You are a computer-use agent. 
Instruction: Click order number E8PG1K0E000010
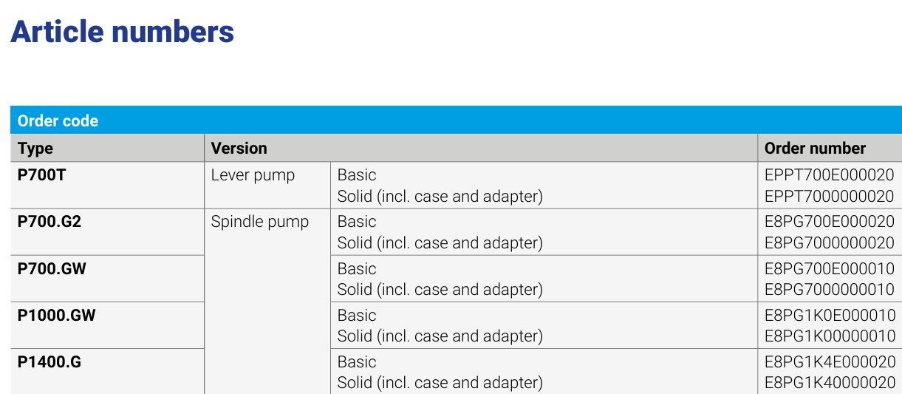pyautogui.click(x=829, y=316)
